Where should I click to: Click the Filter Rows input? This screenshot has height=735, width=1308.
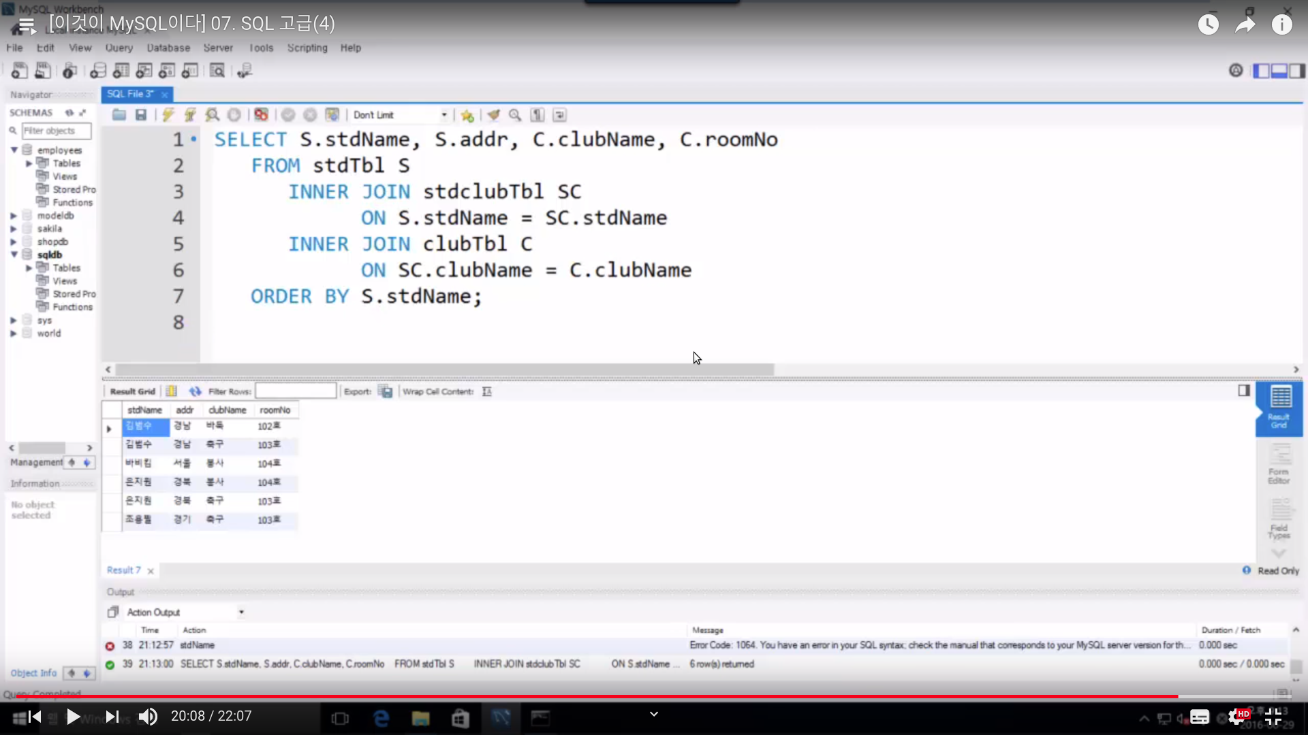click(296, 391)
